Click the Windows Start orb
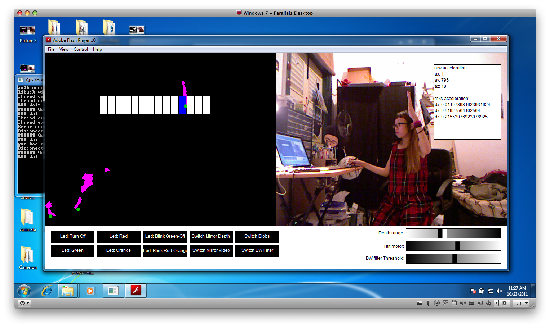Image resolution: width=550 pixels, height=328 pixels. coord(24,291)
